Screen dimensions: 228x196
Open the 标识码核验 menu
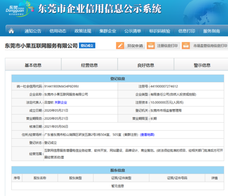[x=160, y=31]
